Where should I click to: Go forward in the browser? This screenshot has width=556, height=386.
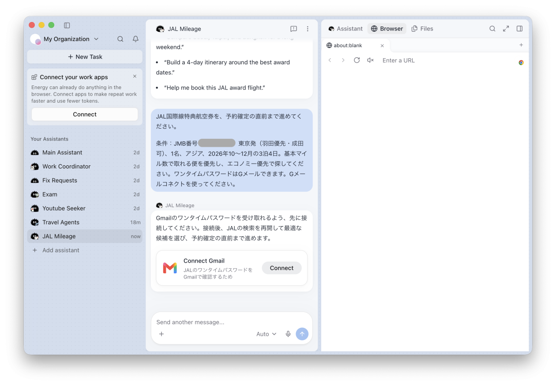point(343,60)
